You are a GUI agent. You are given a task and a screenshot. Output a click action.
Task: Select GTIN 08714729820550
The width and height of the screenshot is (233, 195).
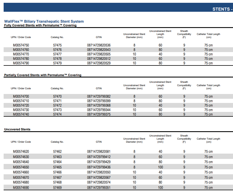point(99,172)
